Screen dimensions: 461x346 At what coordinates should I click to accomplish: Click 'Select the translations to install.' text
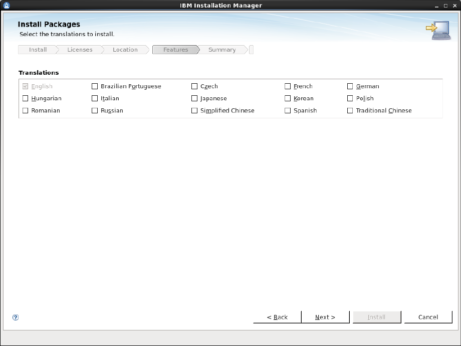click(x=67, y=34)
